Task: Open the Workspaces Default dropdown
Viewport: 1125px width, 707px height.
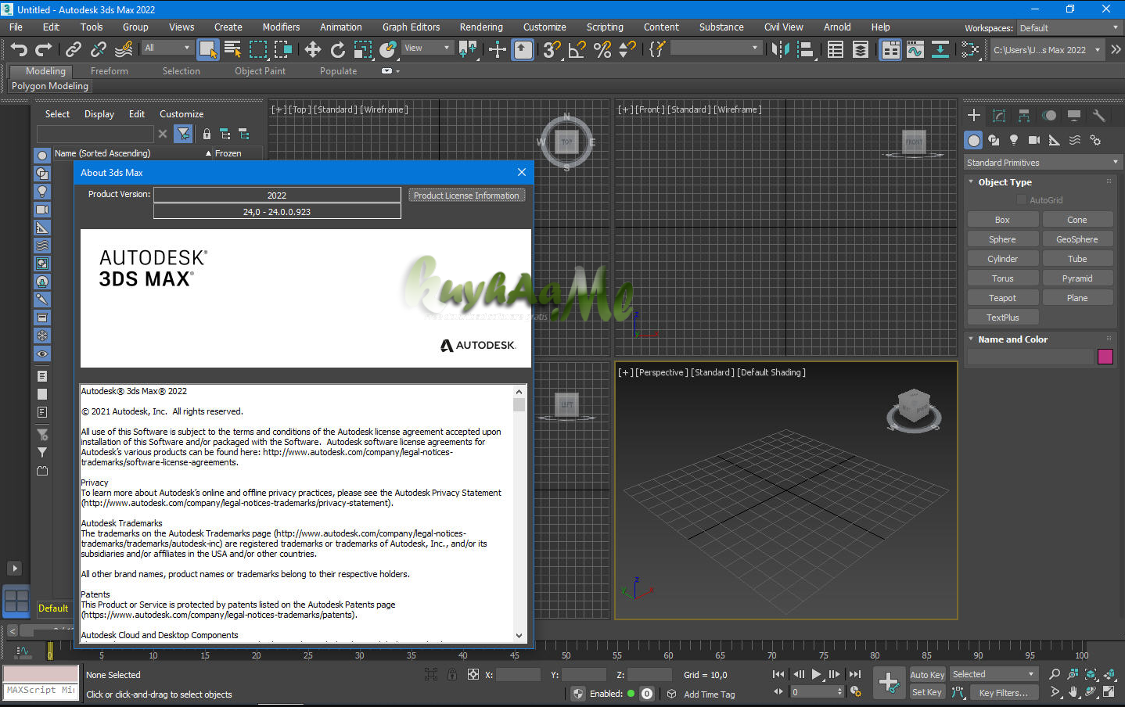Action: pyautogui.click(x=1069, y=27)
